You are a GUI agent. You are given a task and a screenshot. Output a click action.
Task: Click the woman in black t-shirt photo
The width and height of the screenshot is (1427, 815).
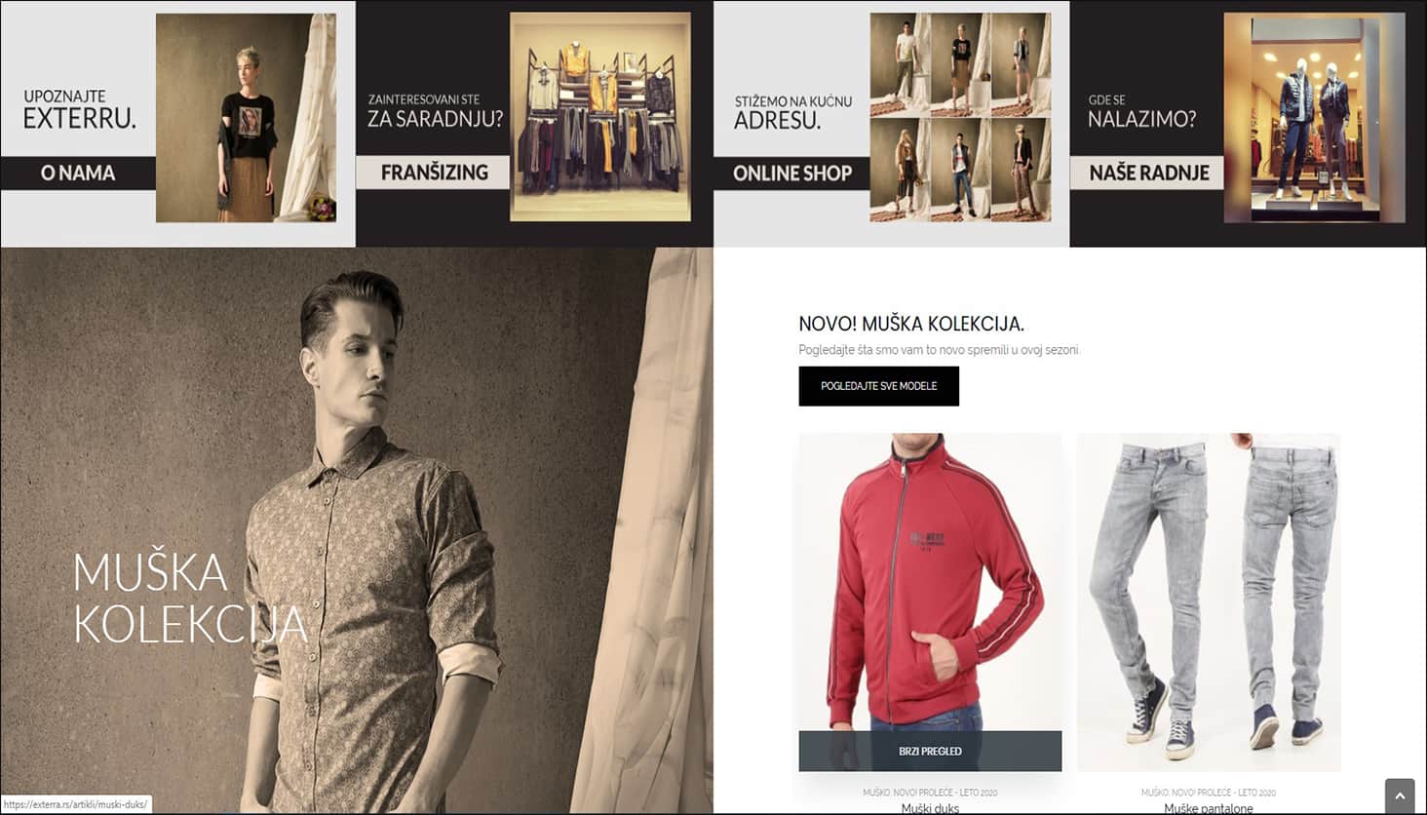click(x=246, y=117)
